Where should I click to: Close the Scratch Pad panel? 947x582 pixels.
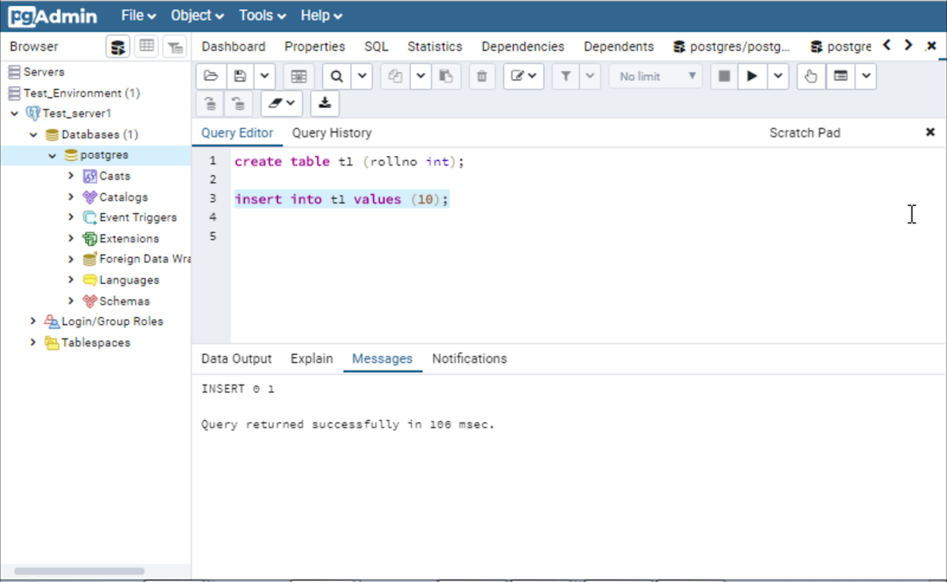(x=930, y=132)
